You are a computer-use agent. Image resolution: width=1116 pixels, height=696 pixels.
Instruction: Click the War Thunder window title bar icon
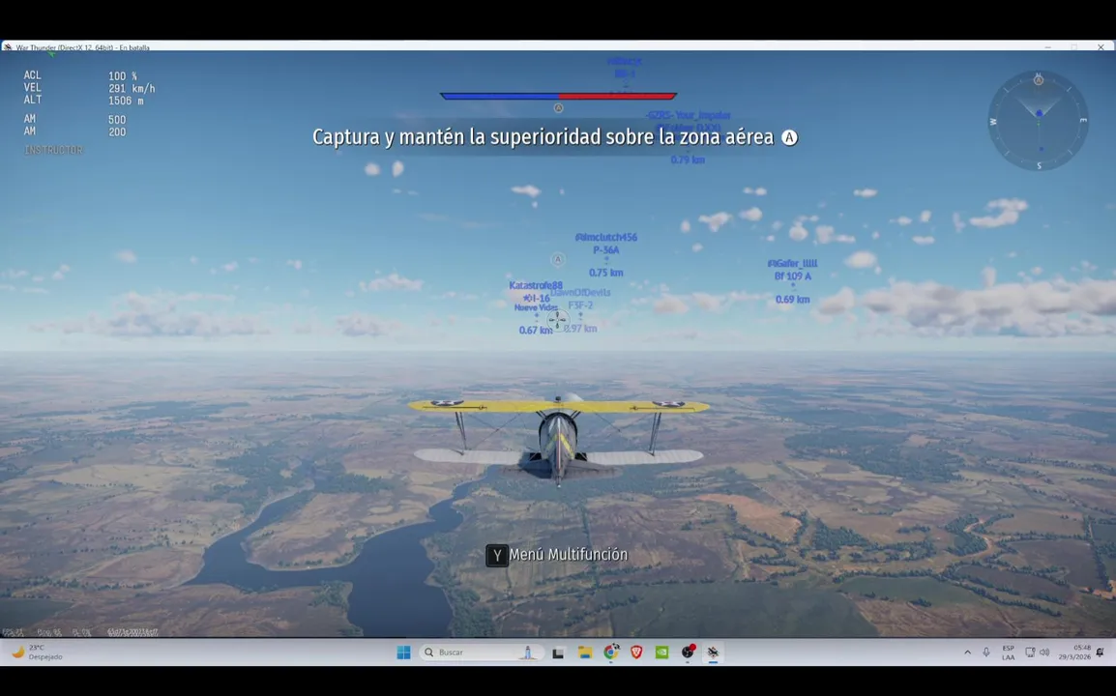[x=8, y=47]
